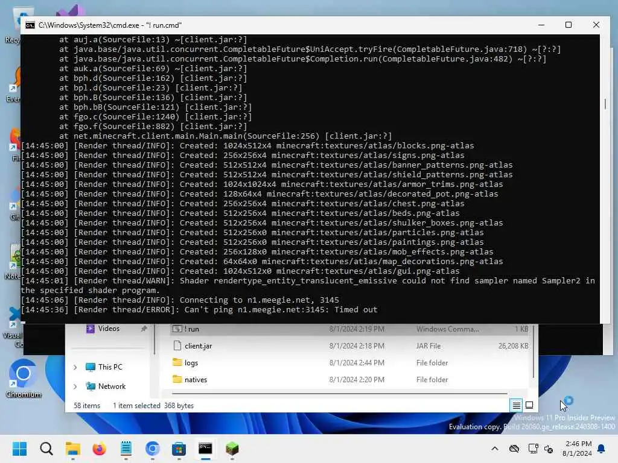Open File Explorer from taskbar
Screen dimensions: 618x463
[x=73, y=449]
